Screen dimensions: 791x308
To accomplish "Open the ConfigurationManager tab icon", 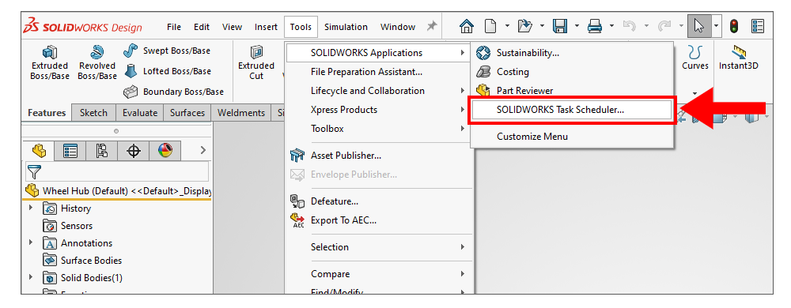I will (x=101, y=150).
